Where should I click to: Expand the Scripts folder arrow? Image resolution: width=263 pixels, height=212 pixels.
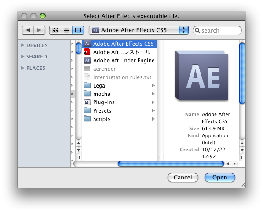click(x=153, y=119)
